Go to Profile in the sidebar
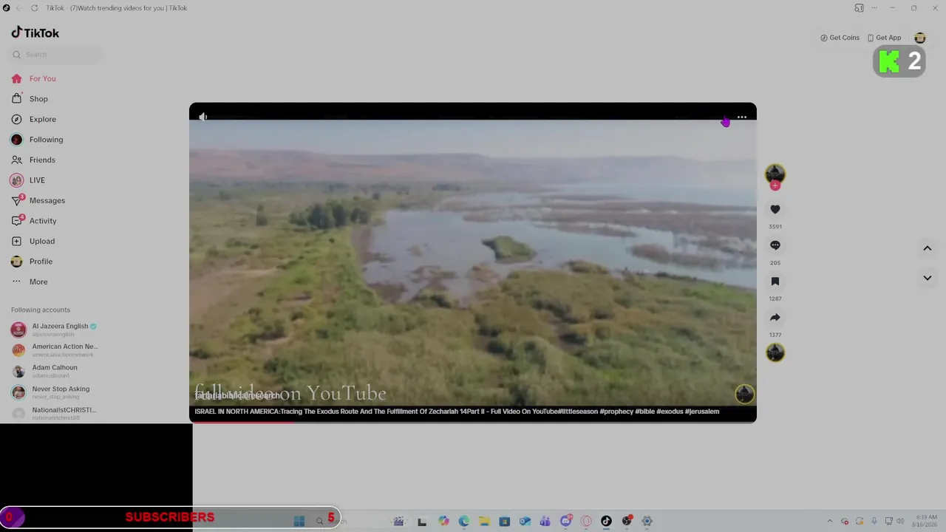946x532 pixels. (x=32, y=262)
